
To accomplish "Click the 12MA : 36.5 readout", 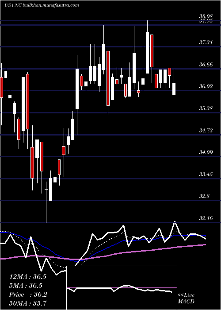I will (x=27, y=277).
